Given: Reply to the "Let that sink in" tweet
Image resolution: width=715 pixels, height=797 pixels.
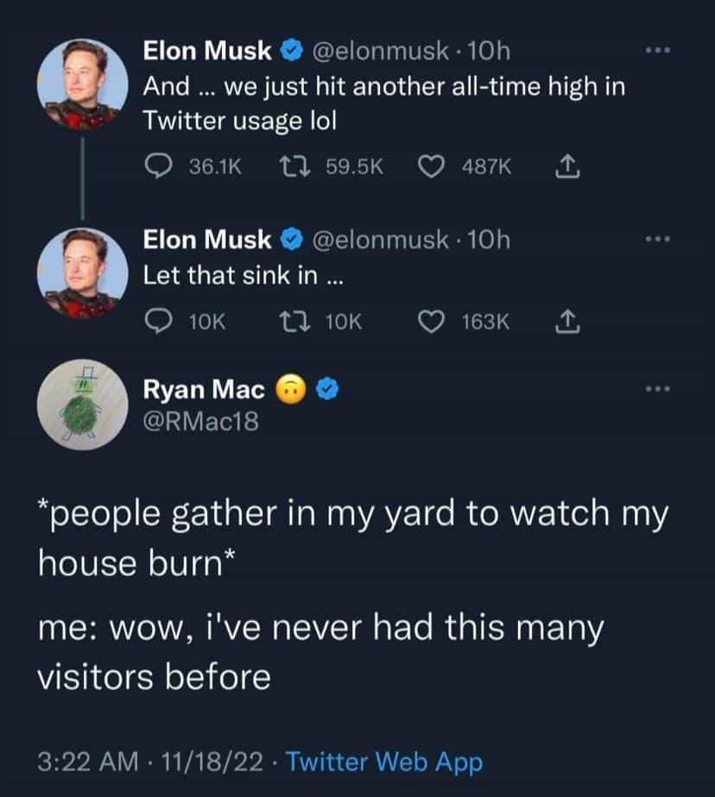Looking at the screenshot, I should coord(156,322).
